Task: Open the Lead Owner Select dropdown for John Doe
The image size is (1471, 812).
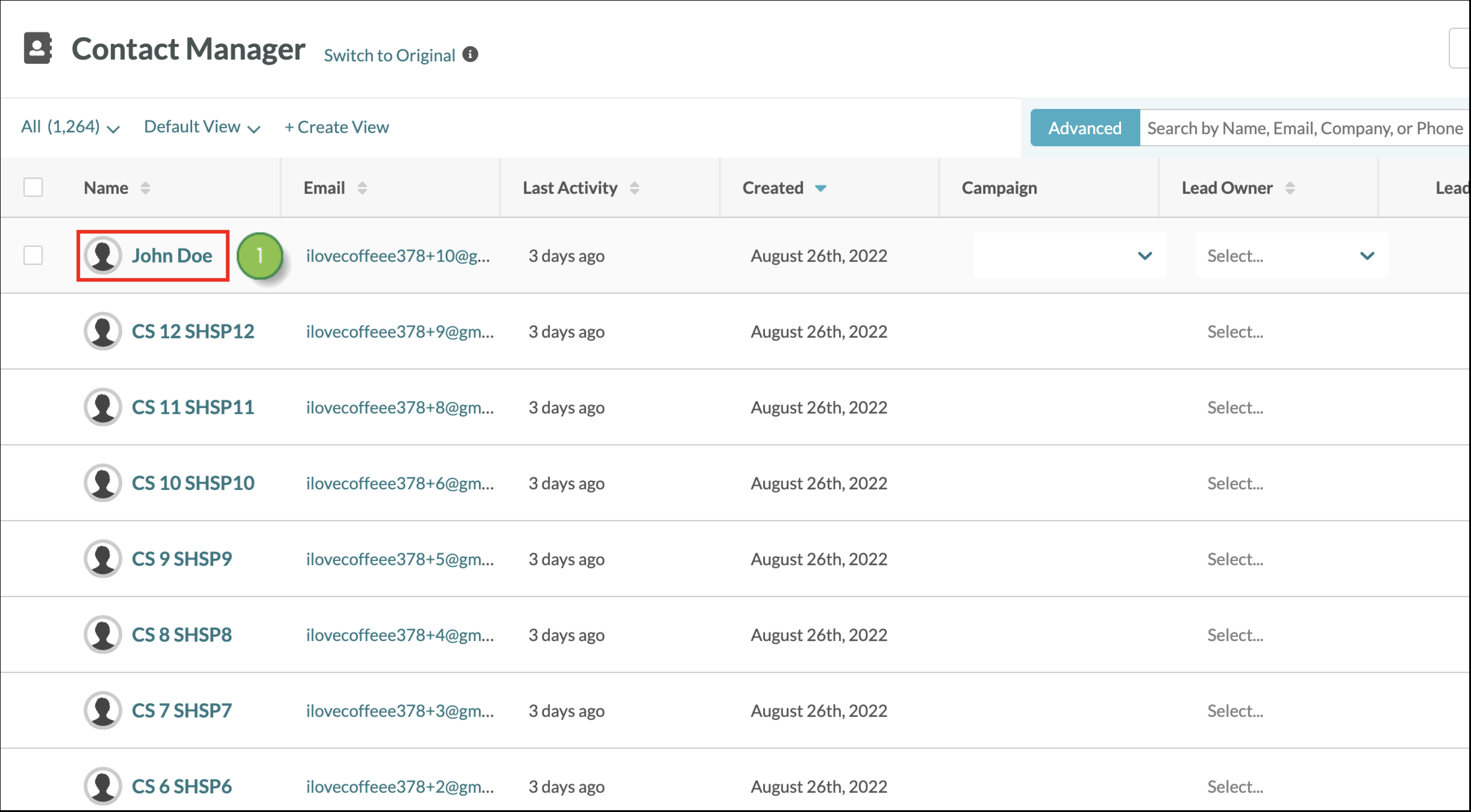Action: coord(1292,255)
